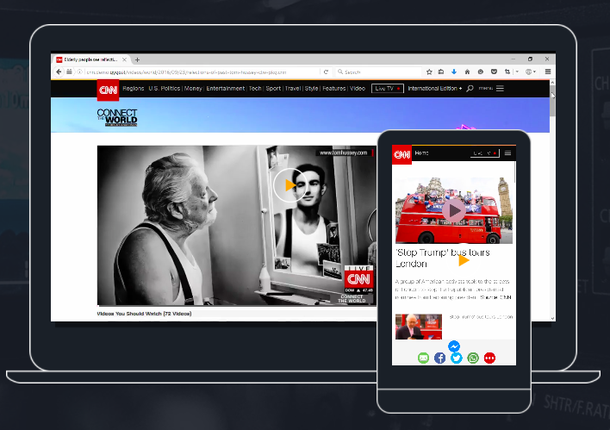Open U.S. Politics in CNN navigation
610x430 pixels.
(165, 89)
